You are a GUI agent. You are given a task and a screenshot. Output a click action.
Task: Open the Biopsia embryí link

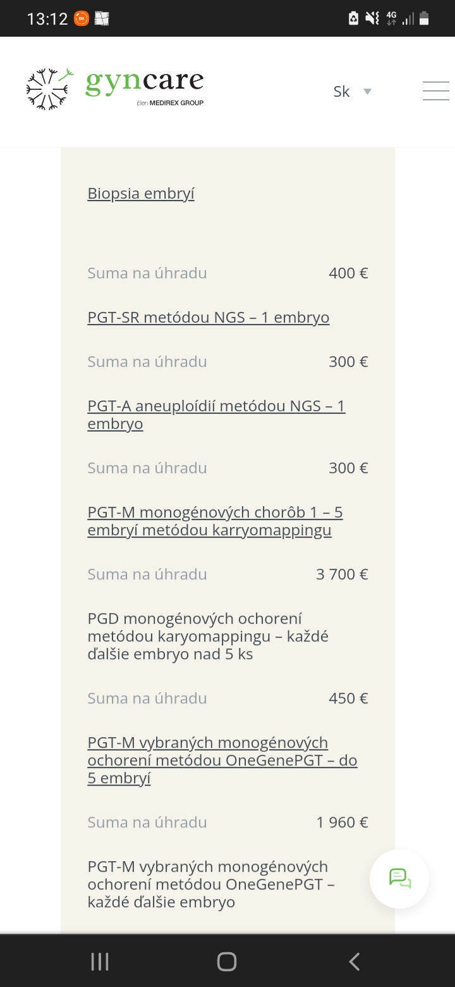tap(141, 194)
